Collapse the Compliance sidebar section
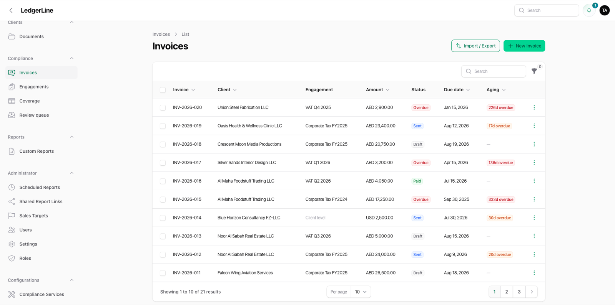 click(x=71, y=58)
